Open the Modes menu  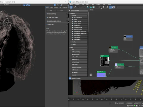point(71,4)
